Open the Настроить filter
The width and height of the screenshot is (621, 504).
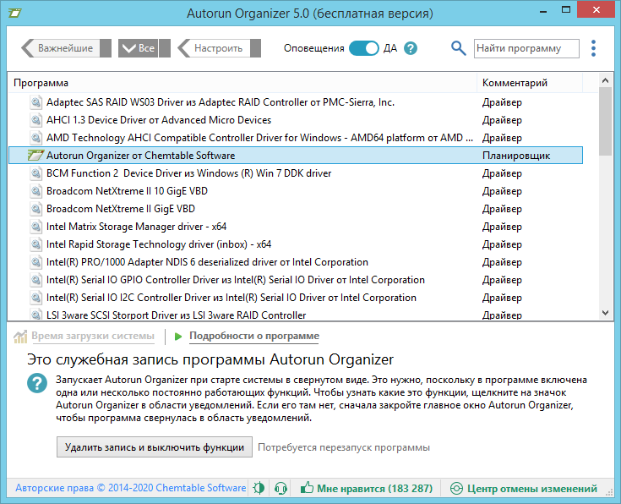[219, 48]
